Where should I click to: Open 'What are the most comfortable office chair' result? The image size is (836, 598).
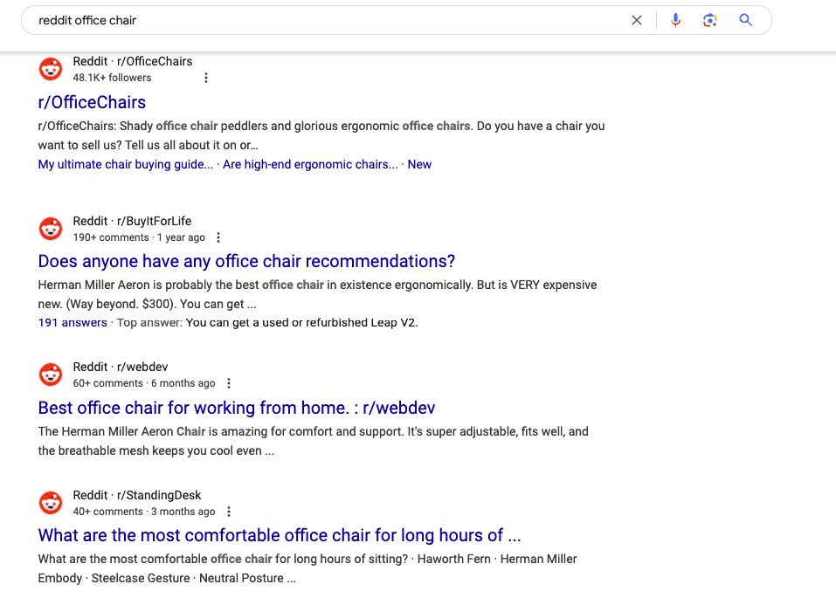click(280, 535)
